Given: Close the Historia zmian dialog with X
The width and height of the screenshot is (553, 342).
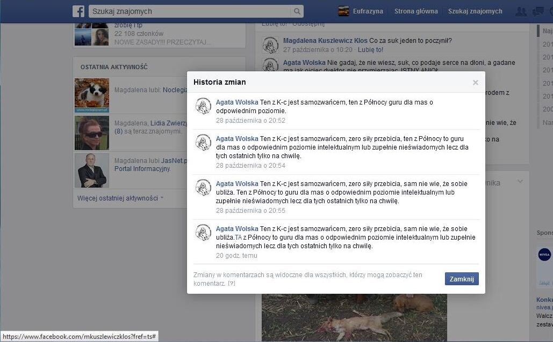Looking at the screenshot, I should pyautogui.click(x=475, y=83).
